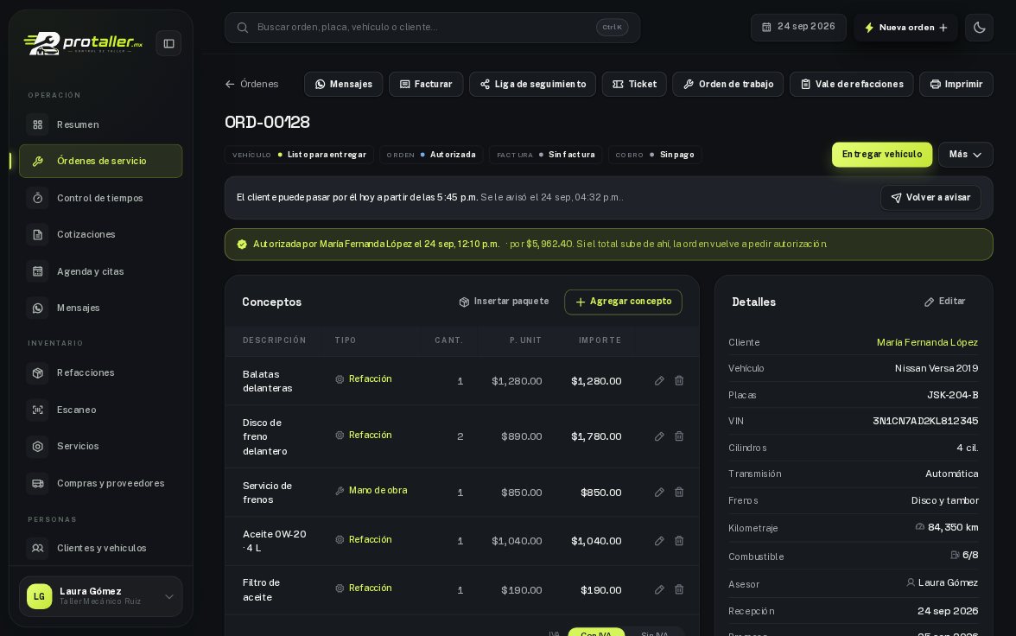Edit the Balatas delanteras row
The image size is (1016, 636).
pos(659,380)
